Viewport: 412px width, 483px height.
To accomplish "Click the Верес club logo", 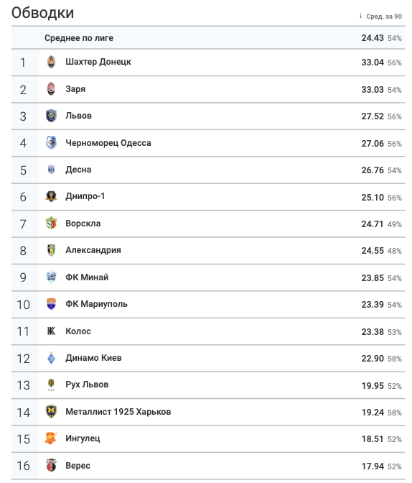I will (x=51, y=466).
